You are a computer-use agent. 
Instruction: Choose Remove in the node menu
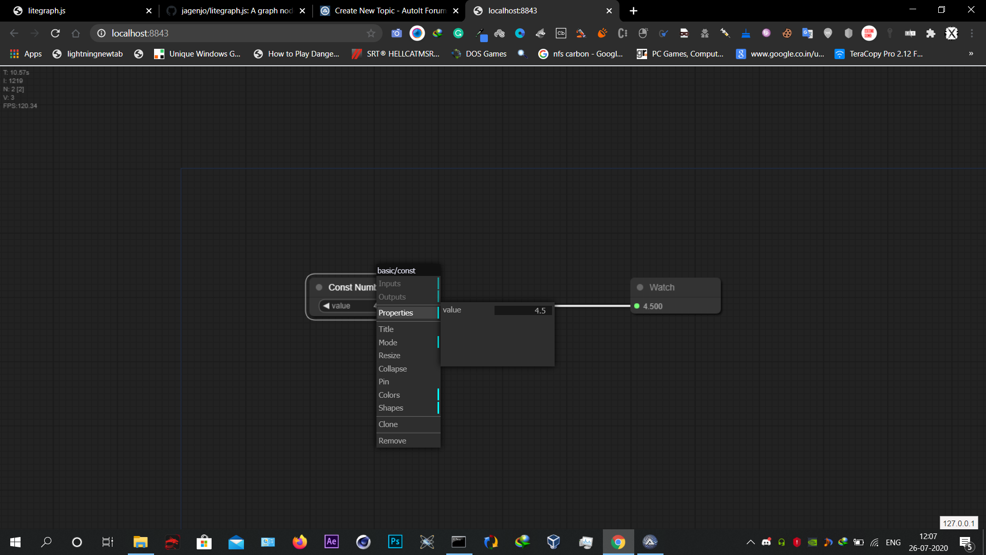point(392,441)
